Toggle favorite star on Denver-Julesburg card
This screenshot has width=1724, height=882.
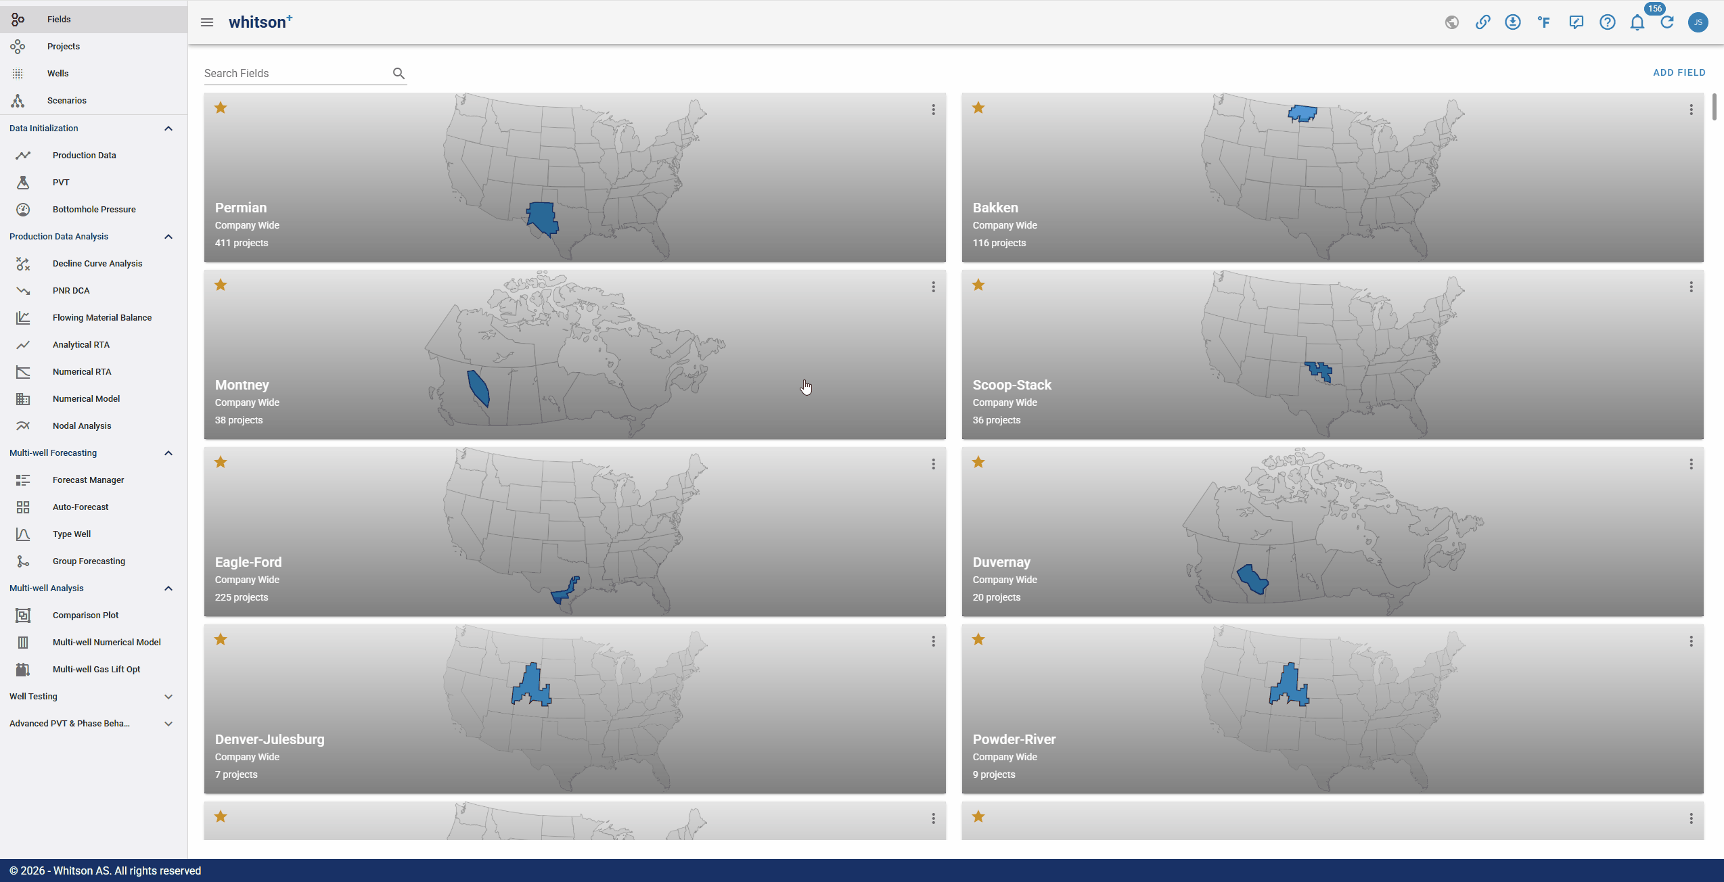221,639
